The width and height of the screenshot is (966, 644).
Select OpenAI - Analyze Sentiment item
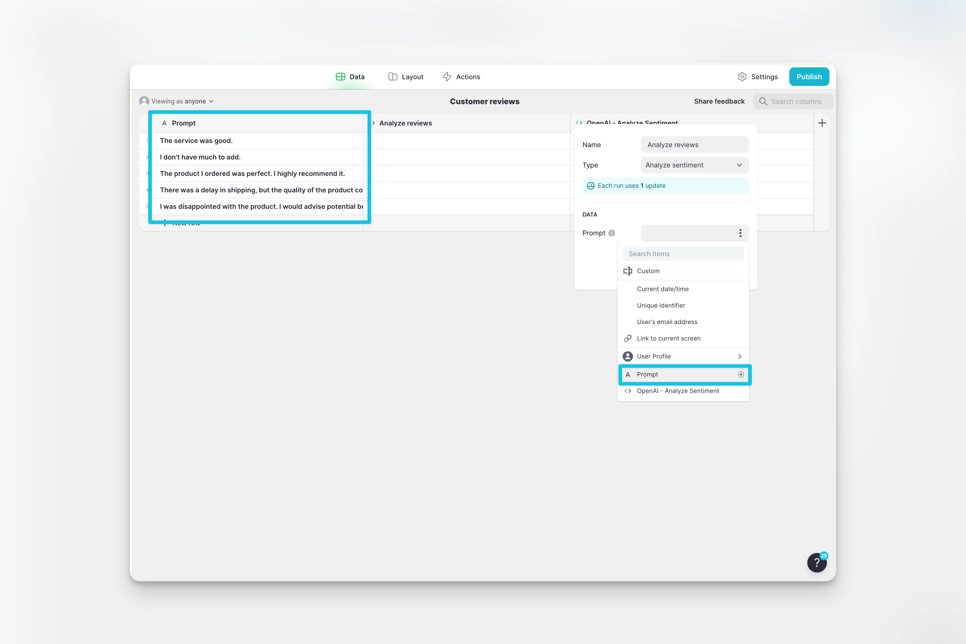tap(678, 391)
